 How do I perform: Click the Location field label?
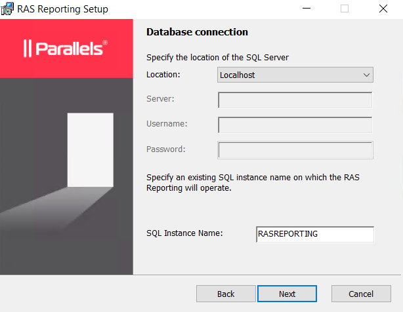point(163,75)
